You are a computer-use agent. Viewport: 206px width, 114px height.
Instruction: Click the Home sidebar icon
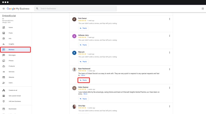point(4,28)
